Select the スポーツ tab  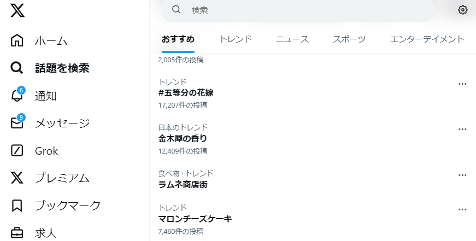pyautogui.click(x=349, y=39)
